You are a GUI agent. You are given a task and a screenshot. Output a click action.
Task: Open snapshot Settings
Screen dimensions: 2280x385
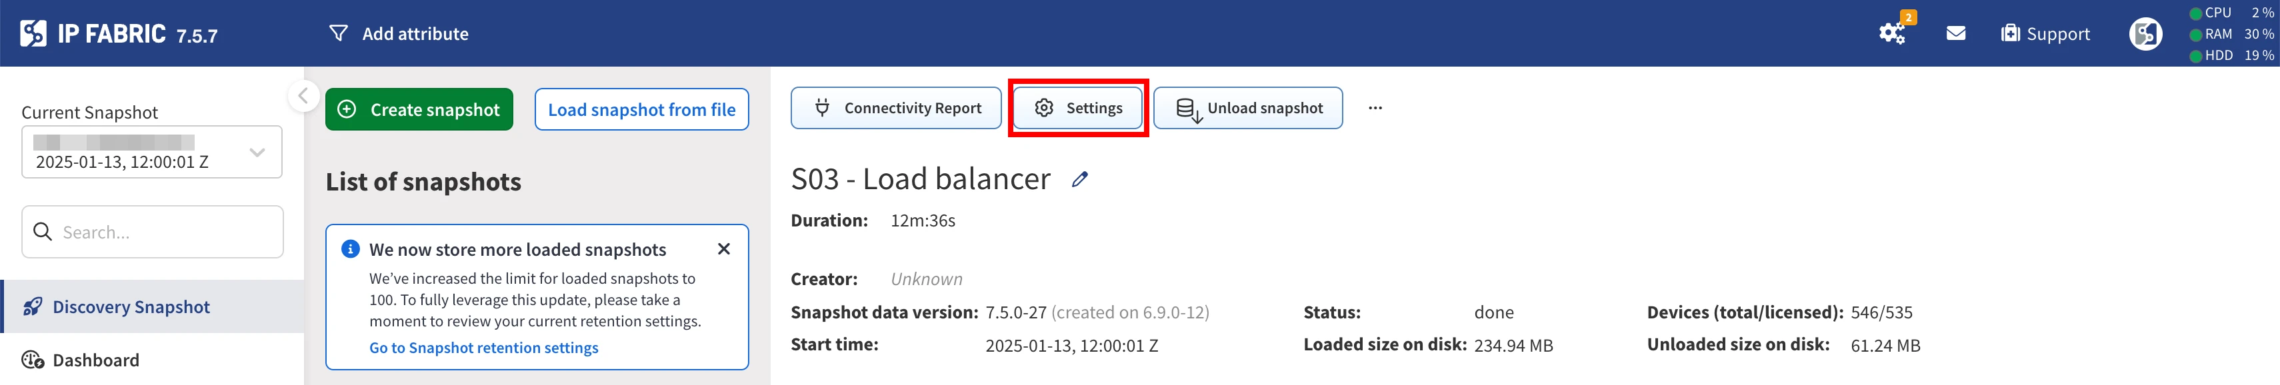1078,108
